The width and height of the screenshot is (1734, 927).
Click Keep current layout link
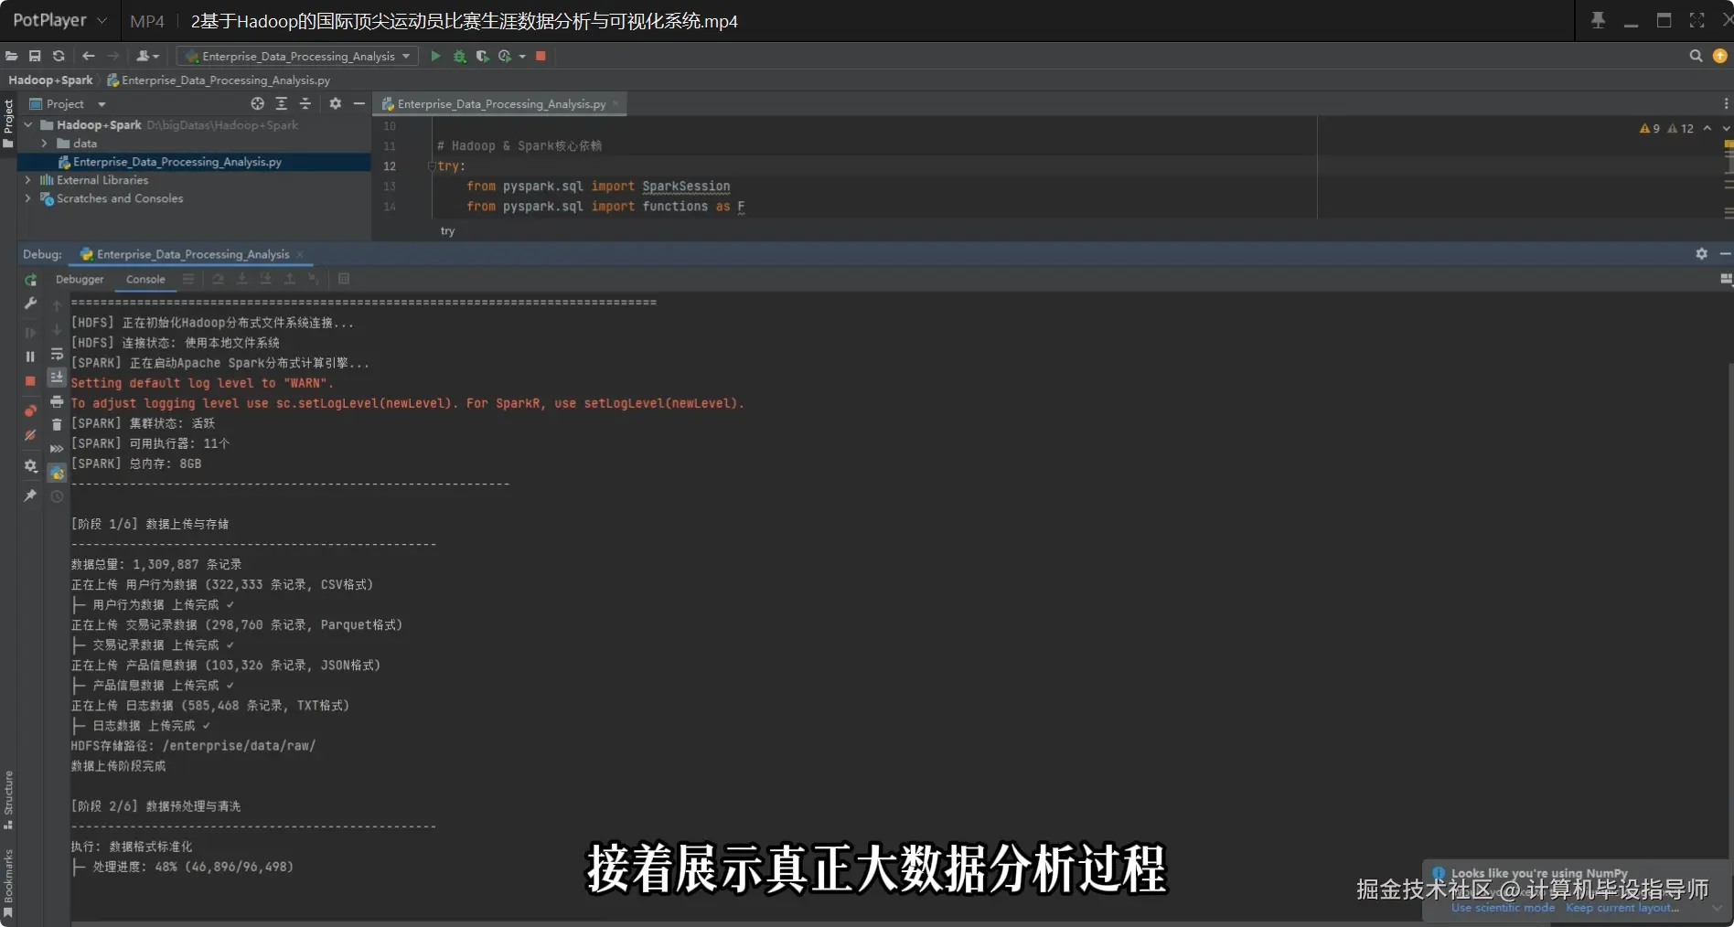point(1622,908)
